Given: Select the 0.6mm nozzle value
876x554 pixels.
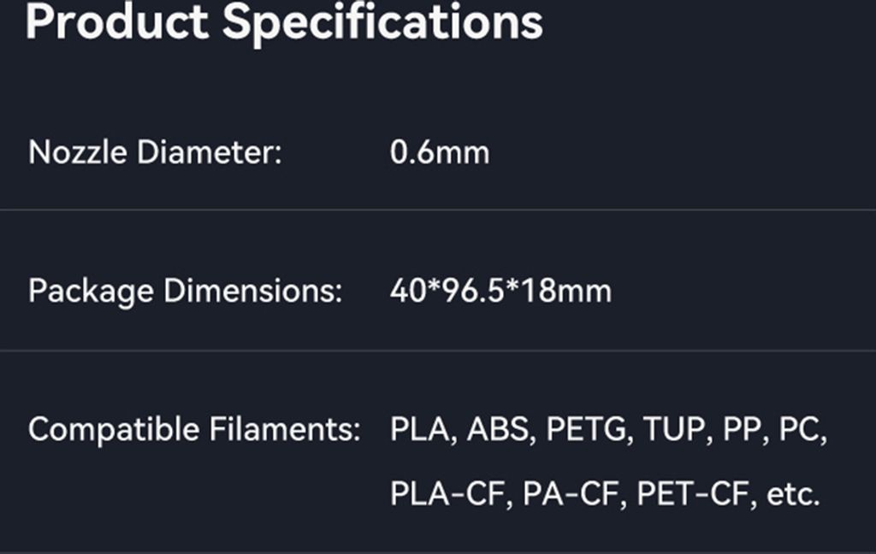Looking at the screenshot, I should coord(440,153).
